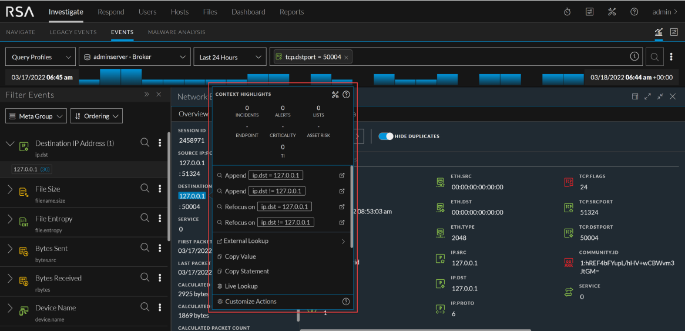The width and height of the screenshot is (685, 331).
Task: Switch to the Malware Analysis tab
Action: point(176,32)
